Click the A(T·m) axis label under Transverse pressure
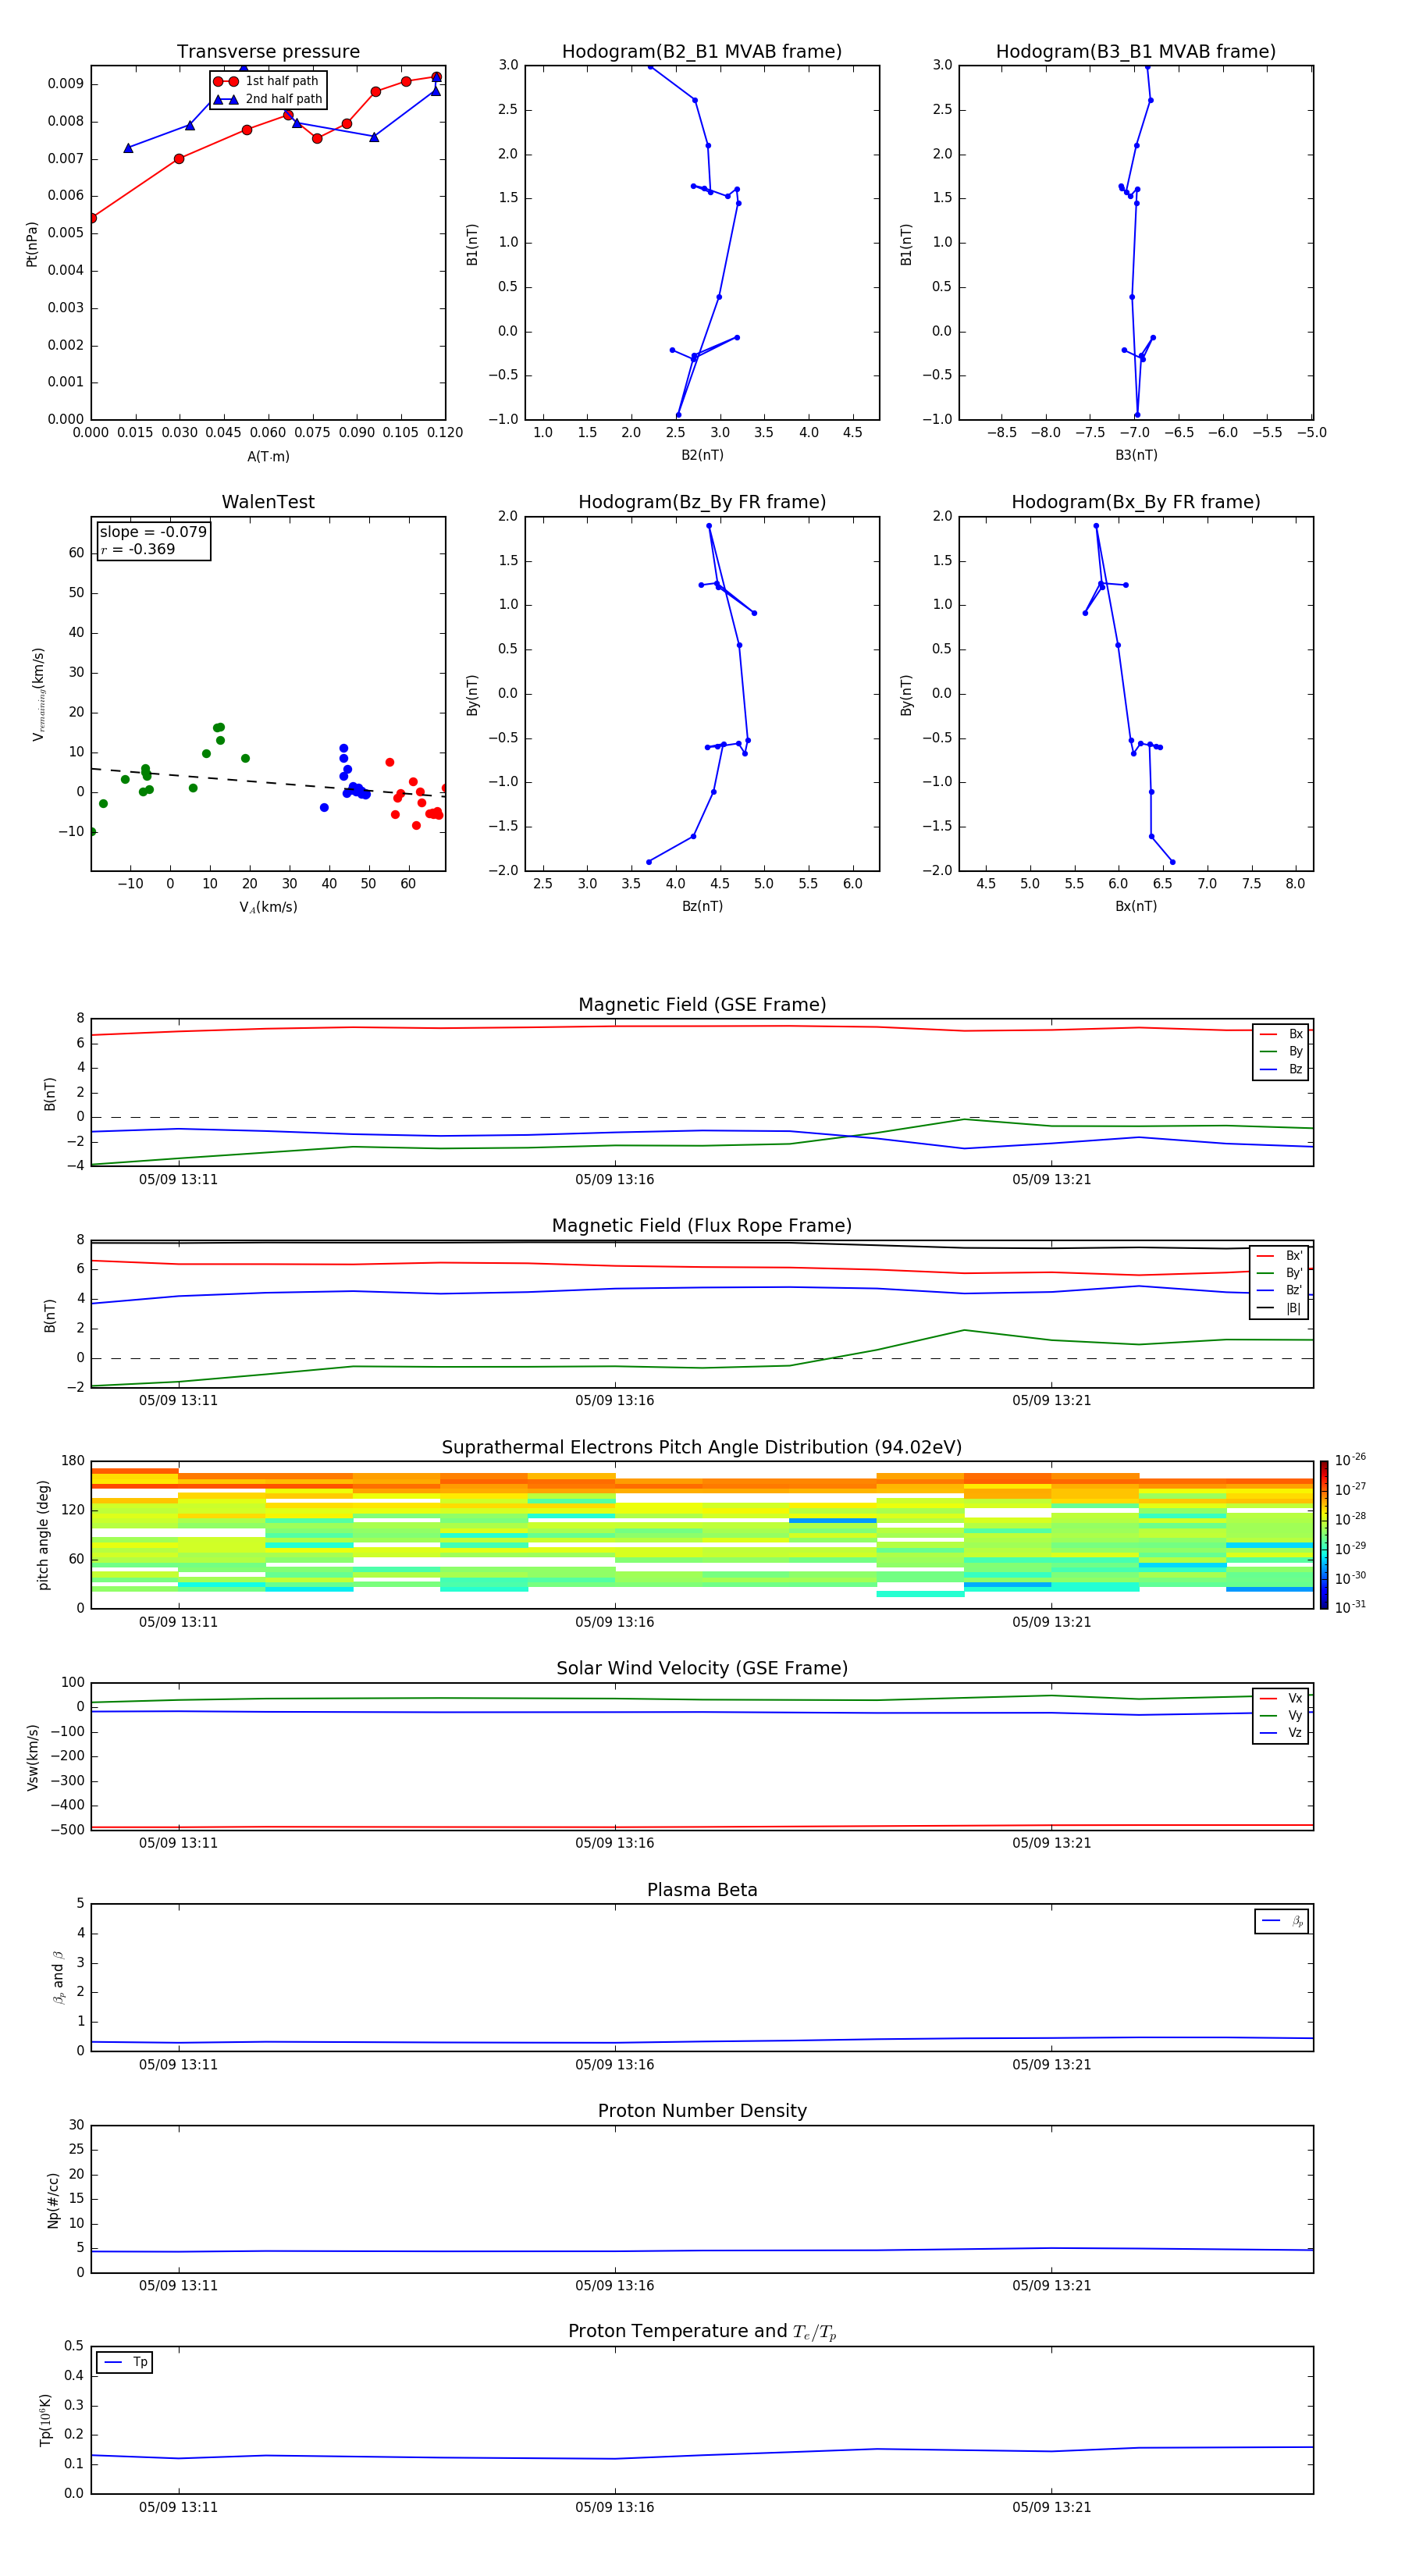 (x=268, y=457)
